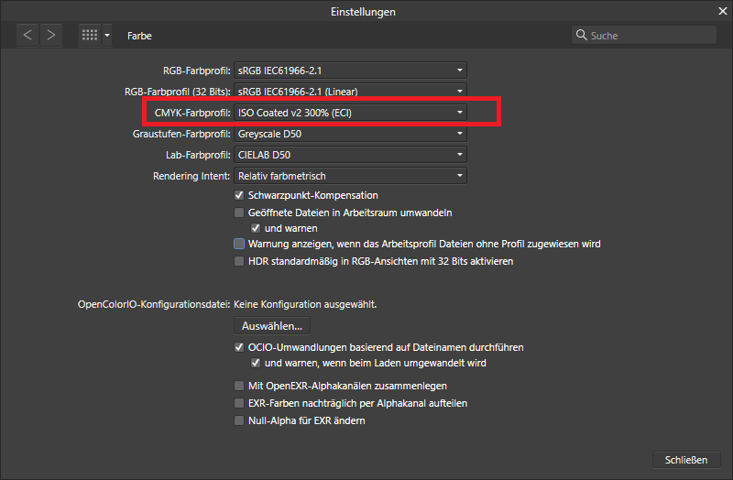Enable HDR standardmäßig in RGB-Ansichten checkbox

[239, 261]
